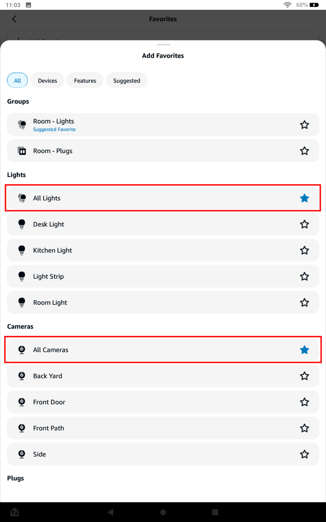Tap the star to favorite Back Yard
The height and width of the screenshot is (522, 326).
coord(304,376)
